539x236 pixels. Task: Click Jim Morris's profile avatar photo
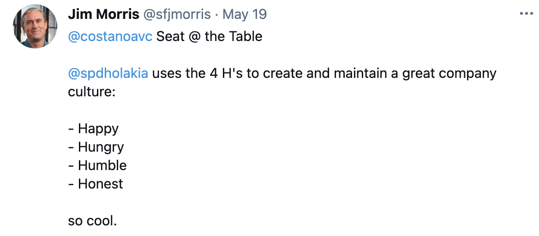[x=35, y=26]
